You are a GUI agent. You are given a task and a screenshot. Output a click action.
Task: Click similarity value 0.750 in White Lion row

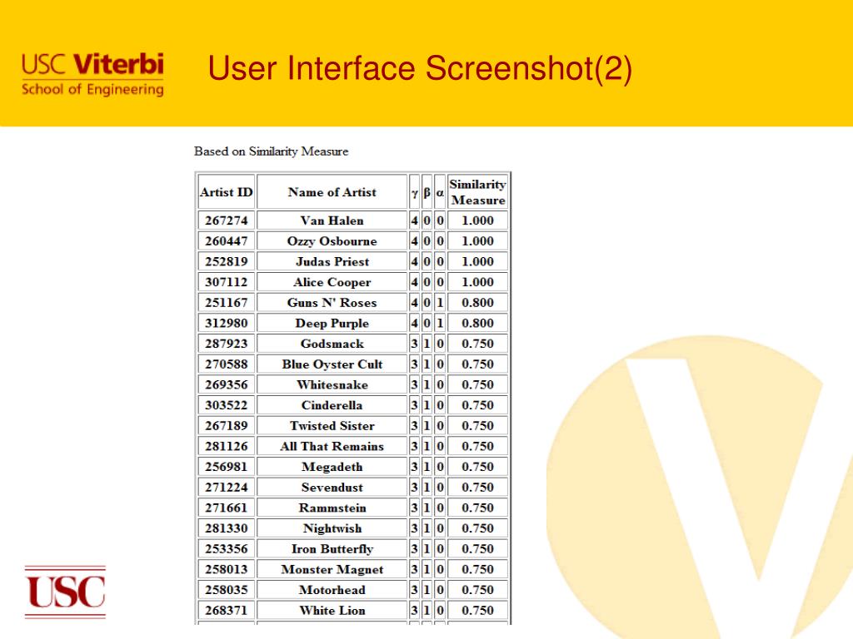point(477,611)
